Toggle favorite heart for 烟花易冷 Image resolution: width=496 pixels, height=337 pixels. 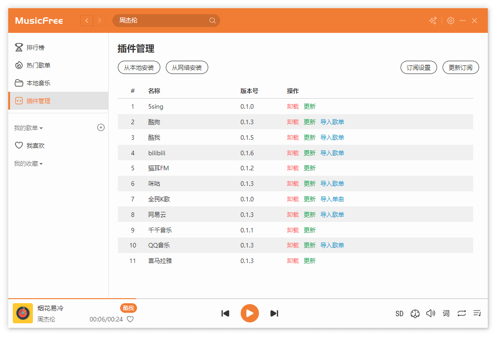pyautogui.click(x=130, y=319)
